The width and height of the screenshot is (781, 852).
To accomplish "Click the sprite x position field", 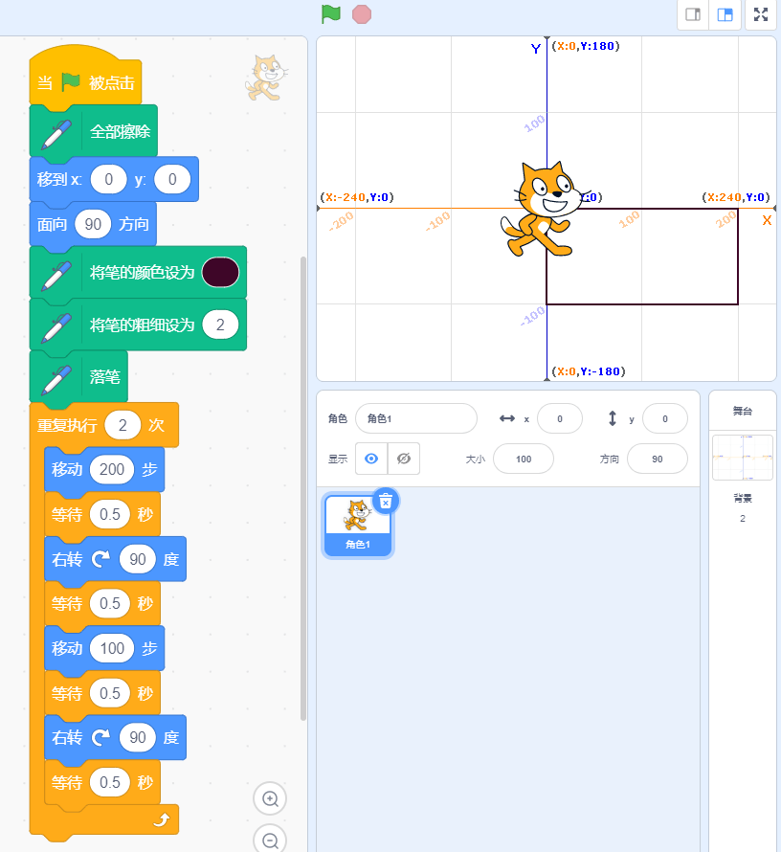I will click(560, 419).
